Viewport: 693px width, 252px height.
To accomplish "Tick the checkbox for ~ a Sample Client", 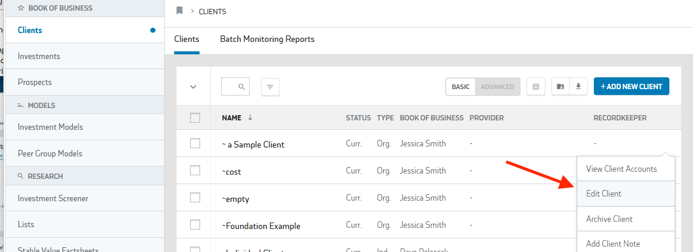I will (195, 143).
